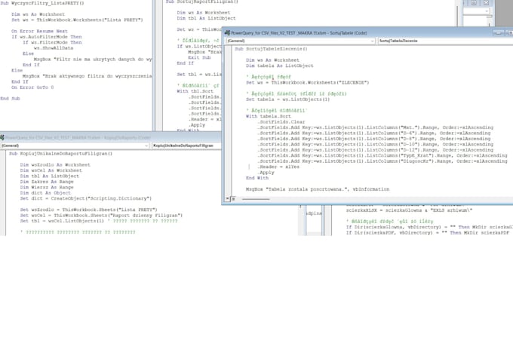This screenshot has height=346, width=513.
Task: Click the line setting wsZrodlo to Sheets("Lista PRETY")
Action: point(89,210)
